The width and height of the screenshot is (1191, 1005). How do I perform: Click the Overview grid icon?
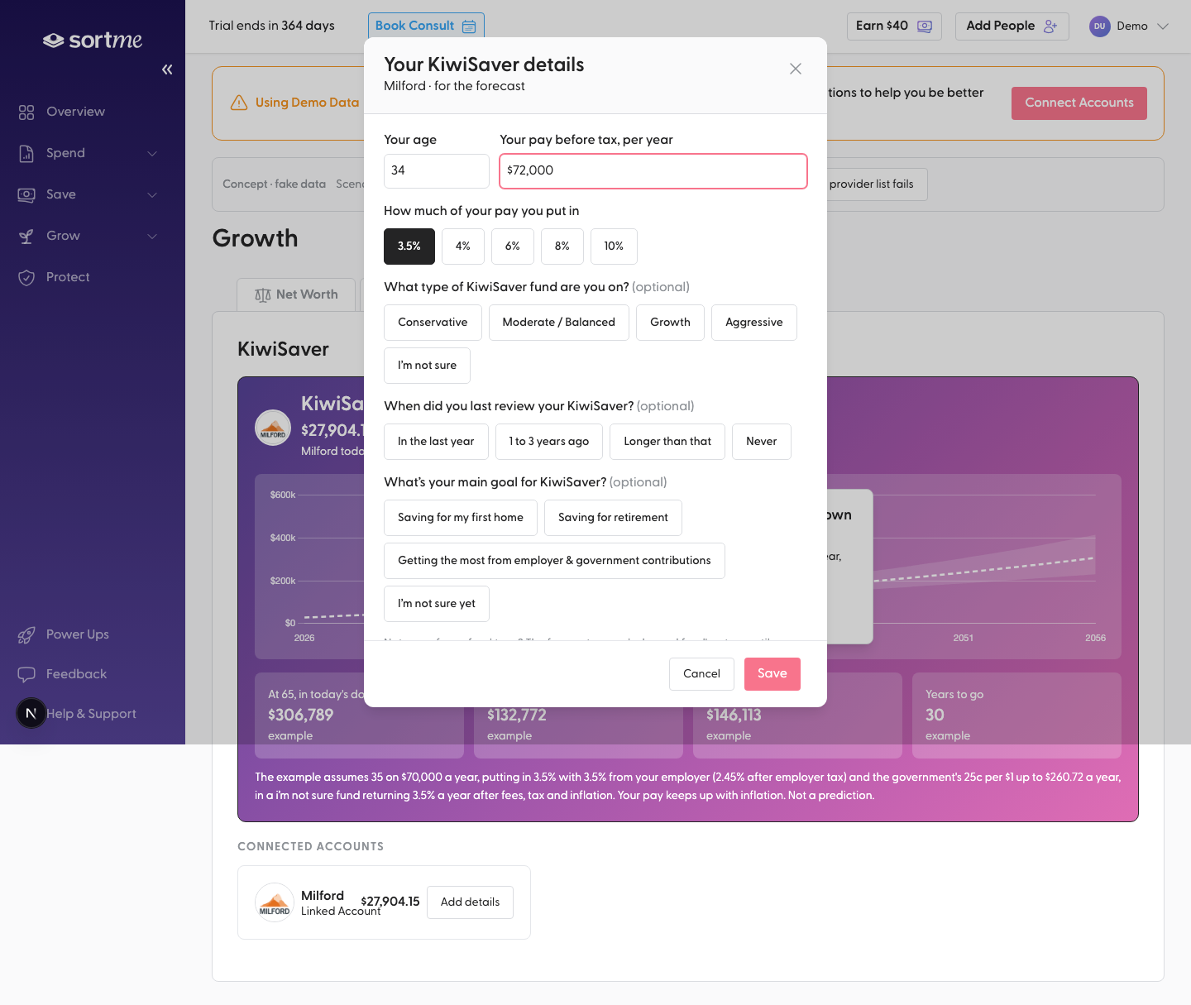(x=26, y=112)
